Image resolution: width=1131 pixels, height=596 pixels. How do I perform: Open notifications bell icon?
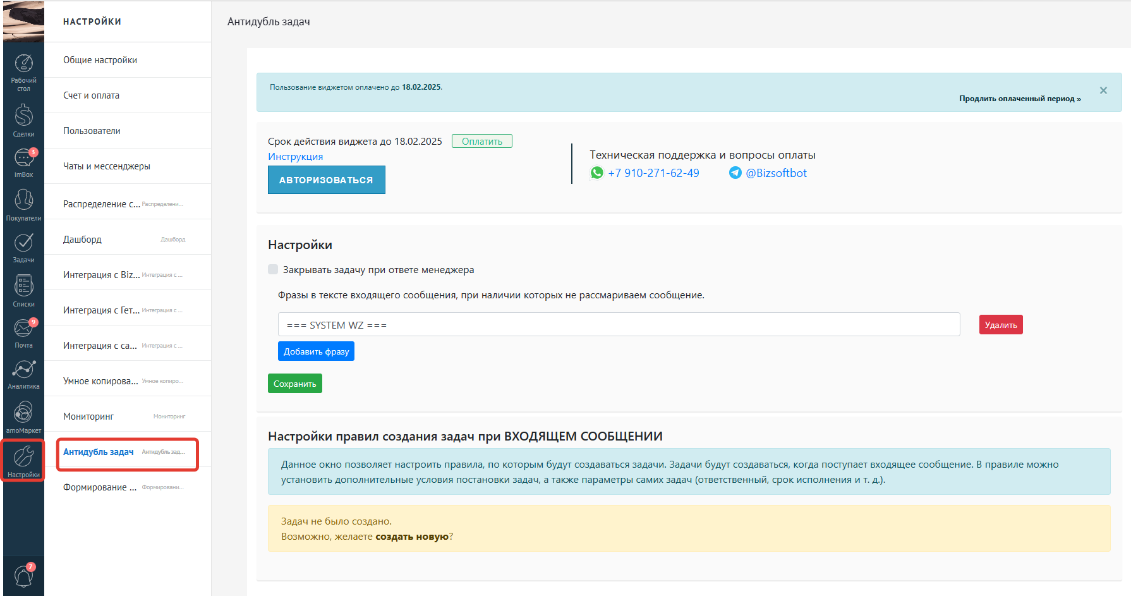23,575
